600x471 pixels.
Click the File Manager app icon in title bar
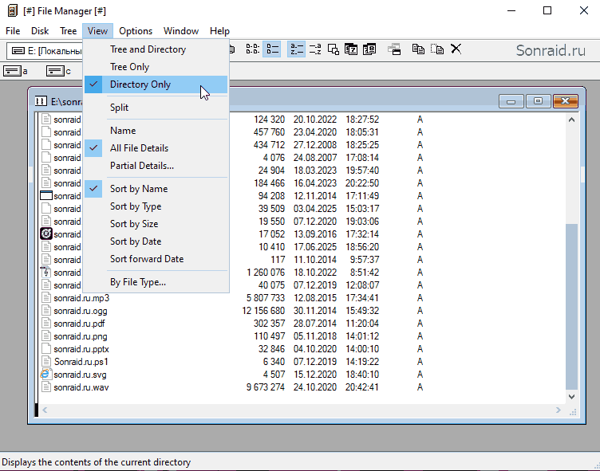pyautogui.click(x=12, y=10)
